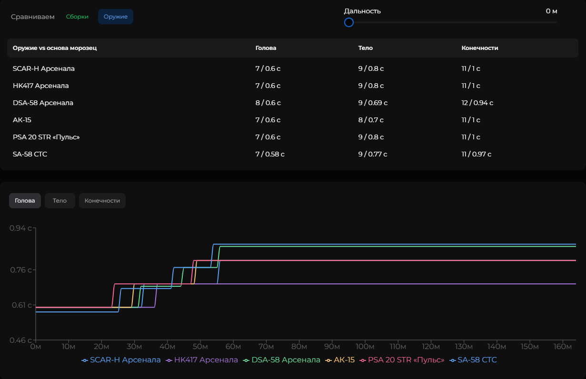Click the Дальность slider handle
The image size is (586, 379).
pos(349,22)
